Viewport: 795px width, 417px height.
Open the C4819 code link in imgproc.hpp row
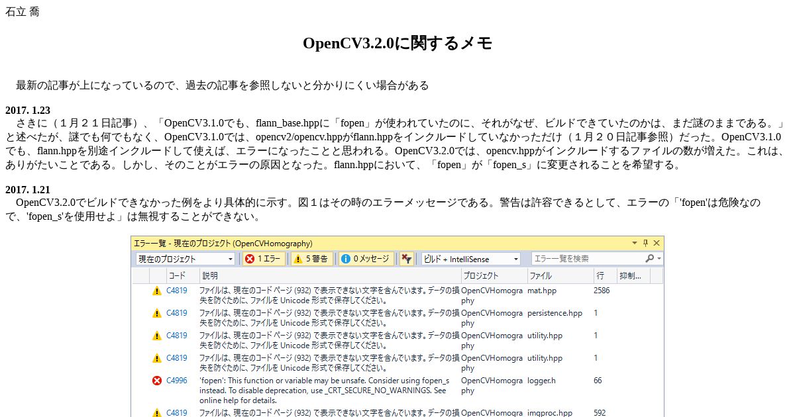(x=176, y=412)
